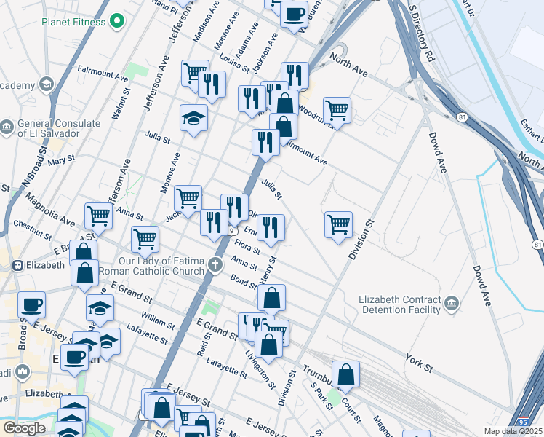
Task: Click coffee cup marker near E Jersey St
Action: tap(31, 307)
